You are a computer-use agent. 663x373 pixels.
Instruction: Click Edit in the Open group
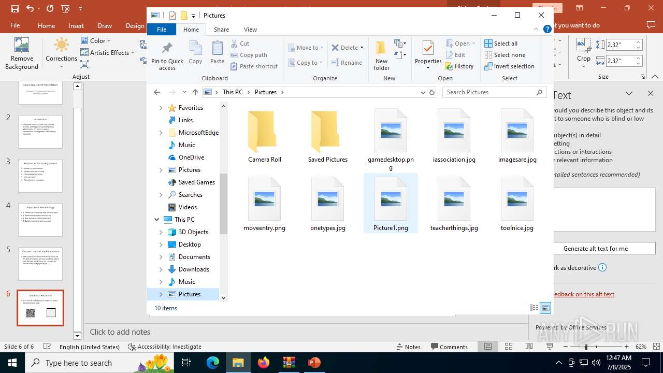coord(455,55)
